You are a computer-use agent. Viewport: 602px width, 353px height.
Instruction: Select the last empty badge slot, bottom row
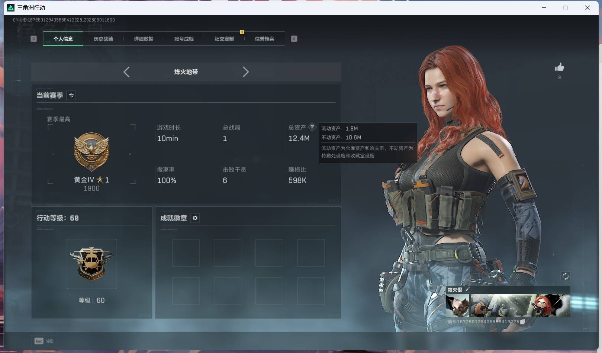pyautogui.click(x=311, y=291)
